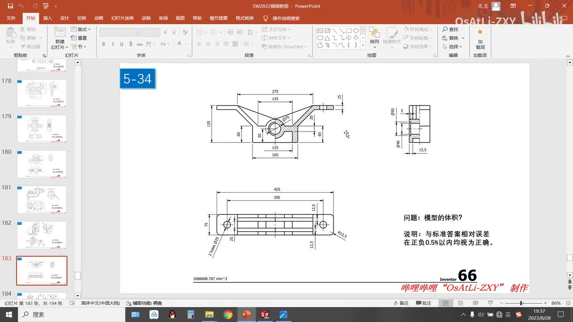Click the Add-ins (加载项) button
Viewport: 573px width, 322px height.
480,38
